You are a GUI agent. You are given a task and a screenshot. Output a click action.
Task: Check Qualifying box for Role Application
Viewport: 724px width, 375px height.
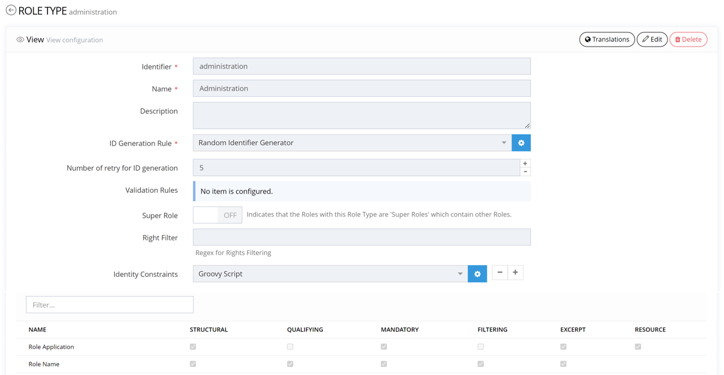290,347
